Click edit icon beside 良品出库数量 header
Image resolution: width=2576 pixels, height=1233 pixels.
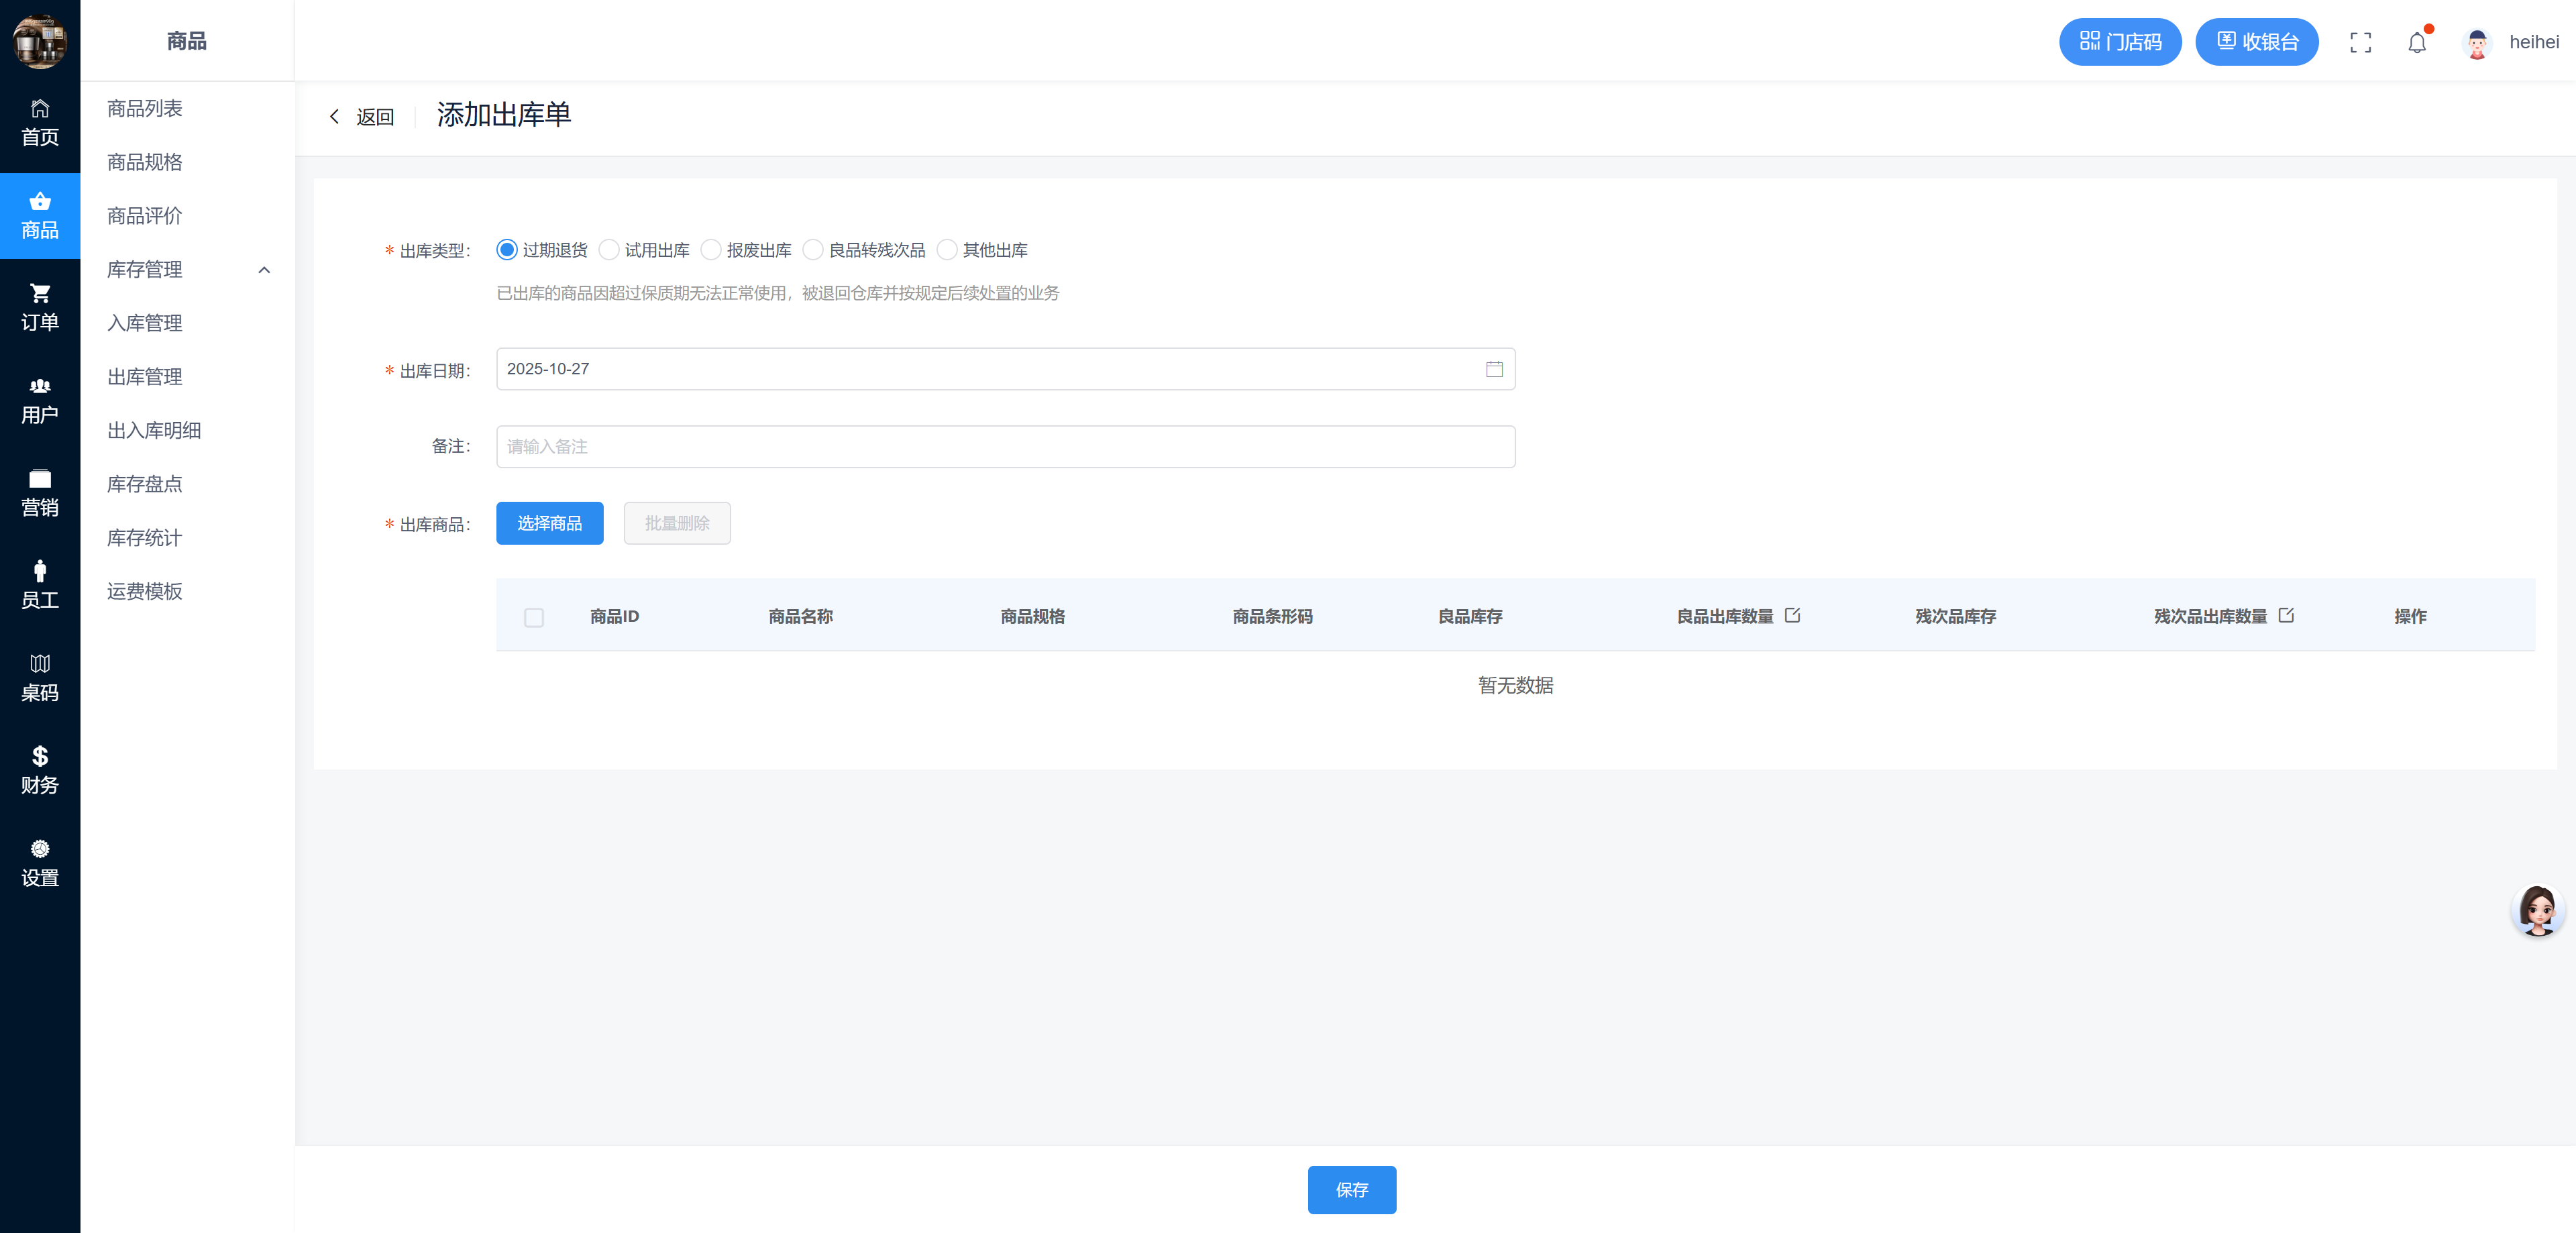1792,615
